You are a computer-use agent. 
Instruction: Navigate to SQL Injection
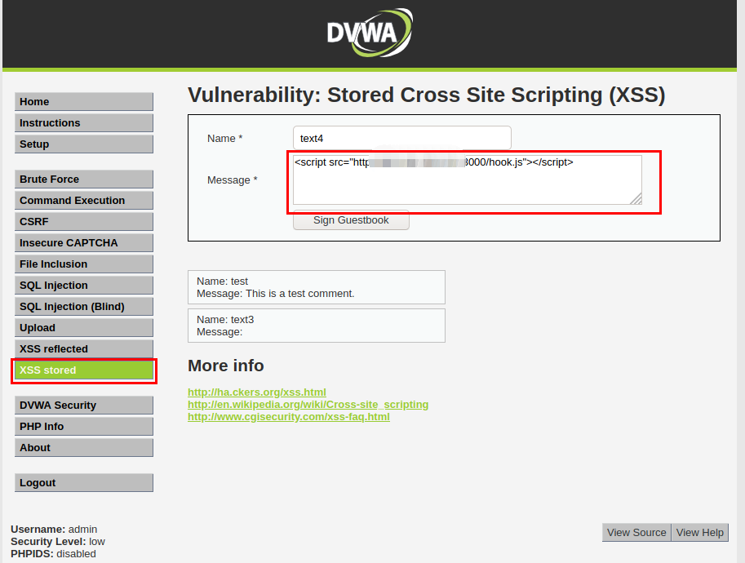click(83, 285)
